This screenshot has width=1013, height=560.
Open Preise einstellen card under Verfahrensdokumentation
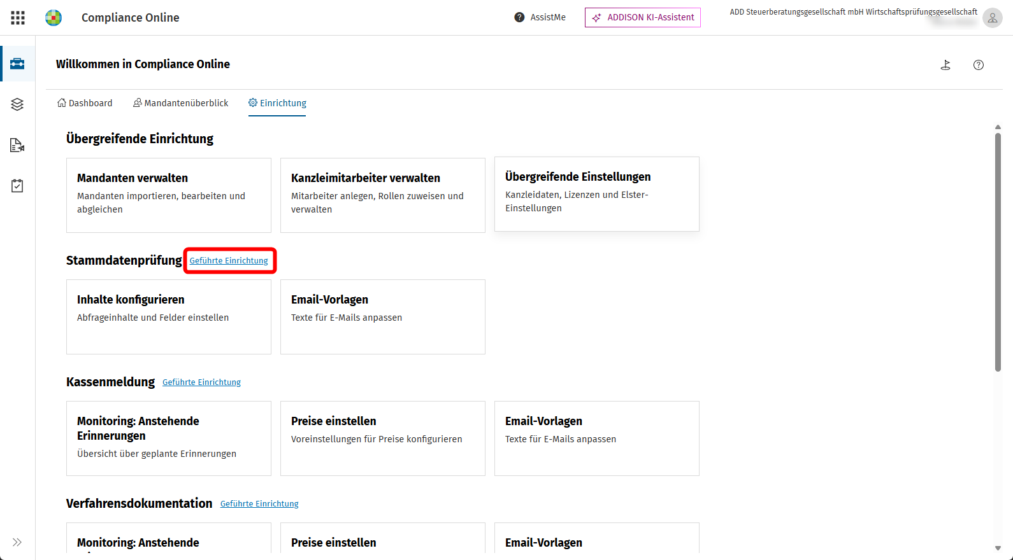point(383,538)
